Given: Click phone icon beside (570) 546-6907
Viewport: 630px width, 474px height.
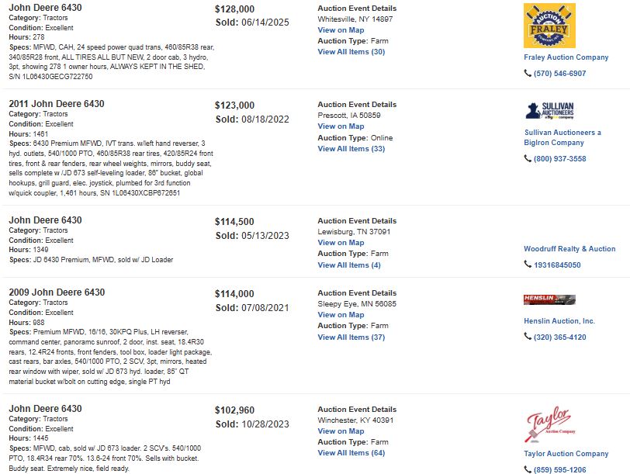Looking at the screenshot, I should [x=528, y=73].
